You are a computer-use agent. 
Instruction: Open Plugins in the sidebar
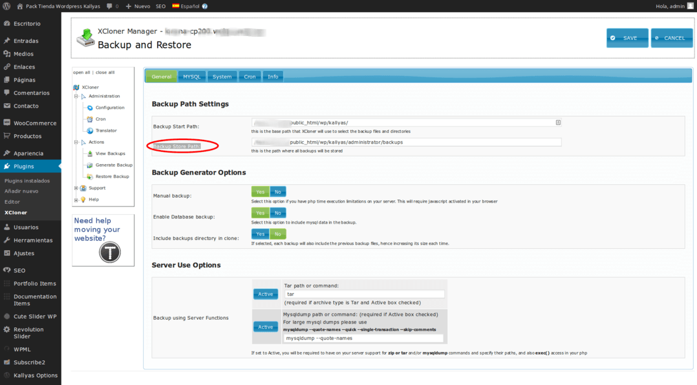coord(30,167)
